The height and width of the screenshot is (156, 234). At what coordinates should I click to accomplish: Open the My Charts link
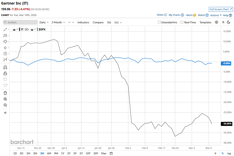pyautogui.click(x=176, y=15)
